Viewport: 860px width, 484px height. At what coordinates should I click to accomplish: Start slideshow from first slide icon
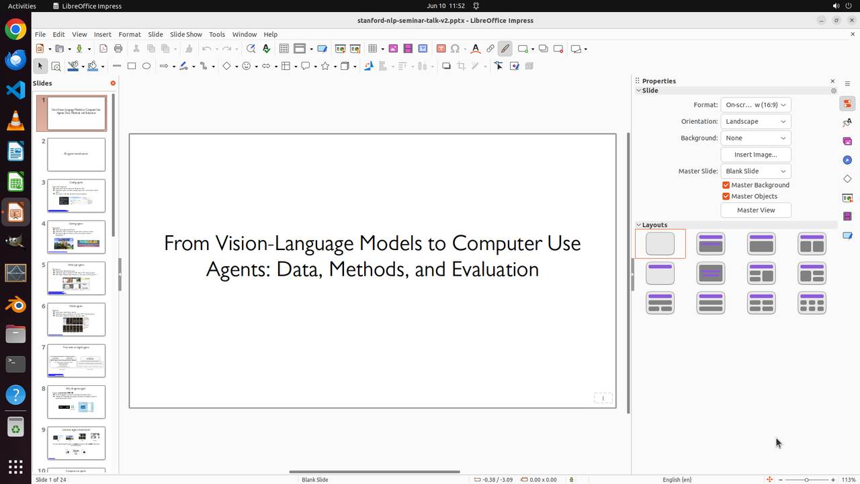click(341, 48)
